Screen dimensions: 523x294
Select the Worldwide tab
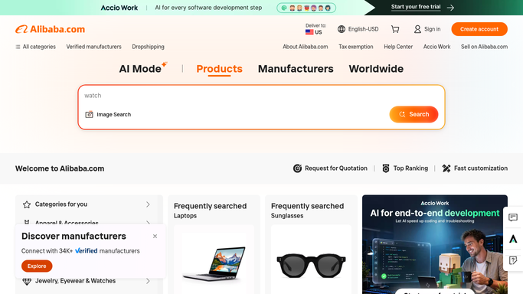point(376,69)
